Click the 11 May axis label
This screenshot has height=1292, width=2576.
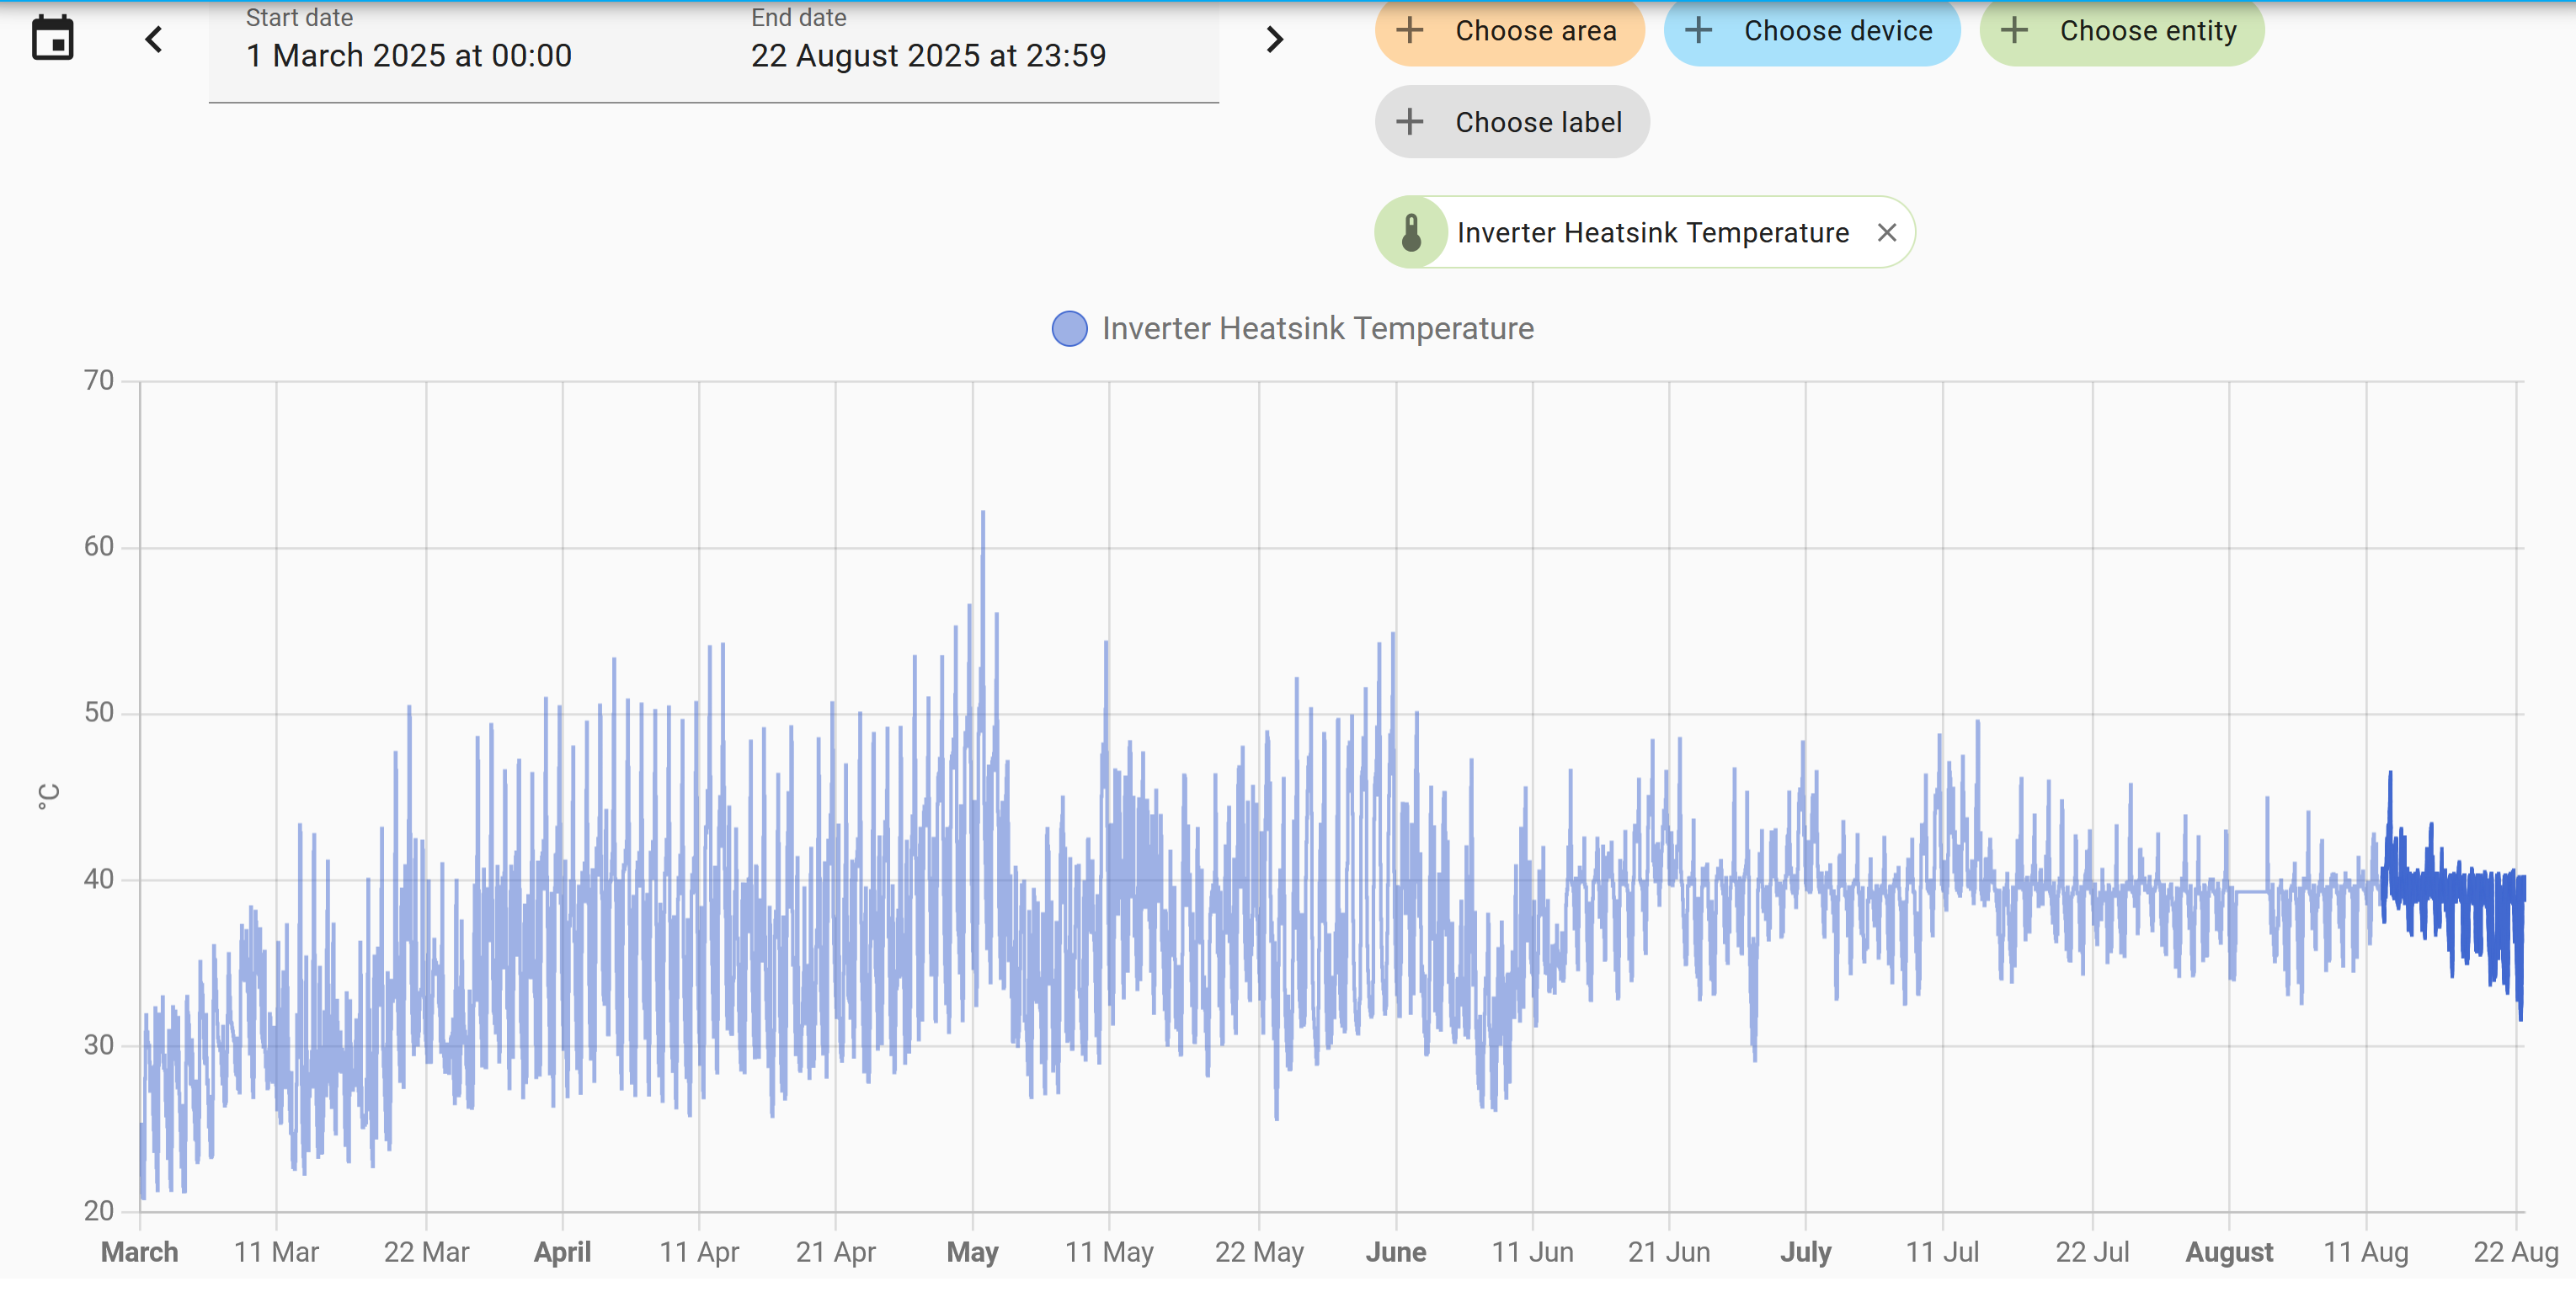point(1109,1252)
